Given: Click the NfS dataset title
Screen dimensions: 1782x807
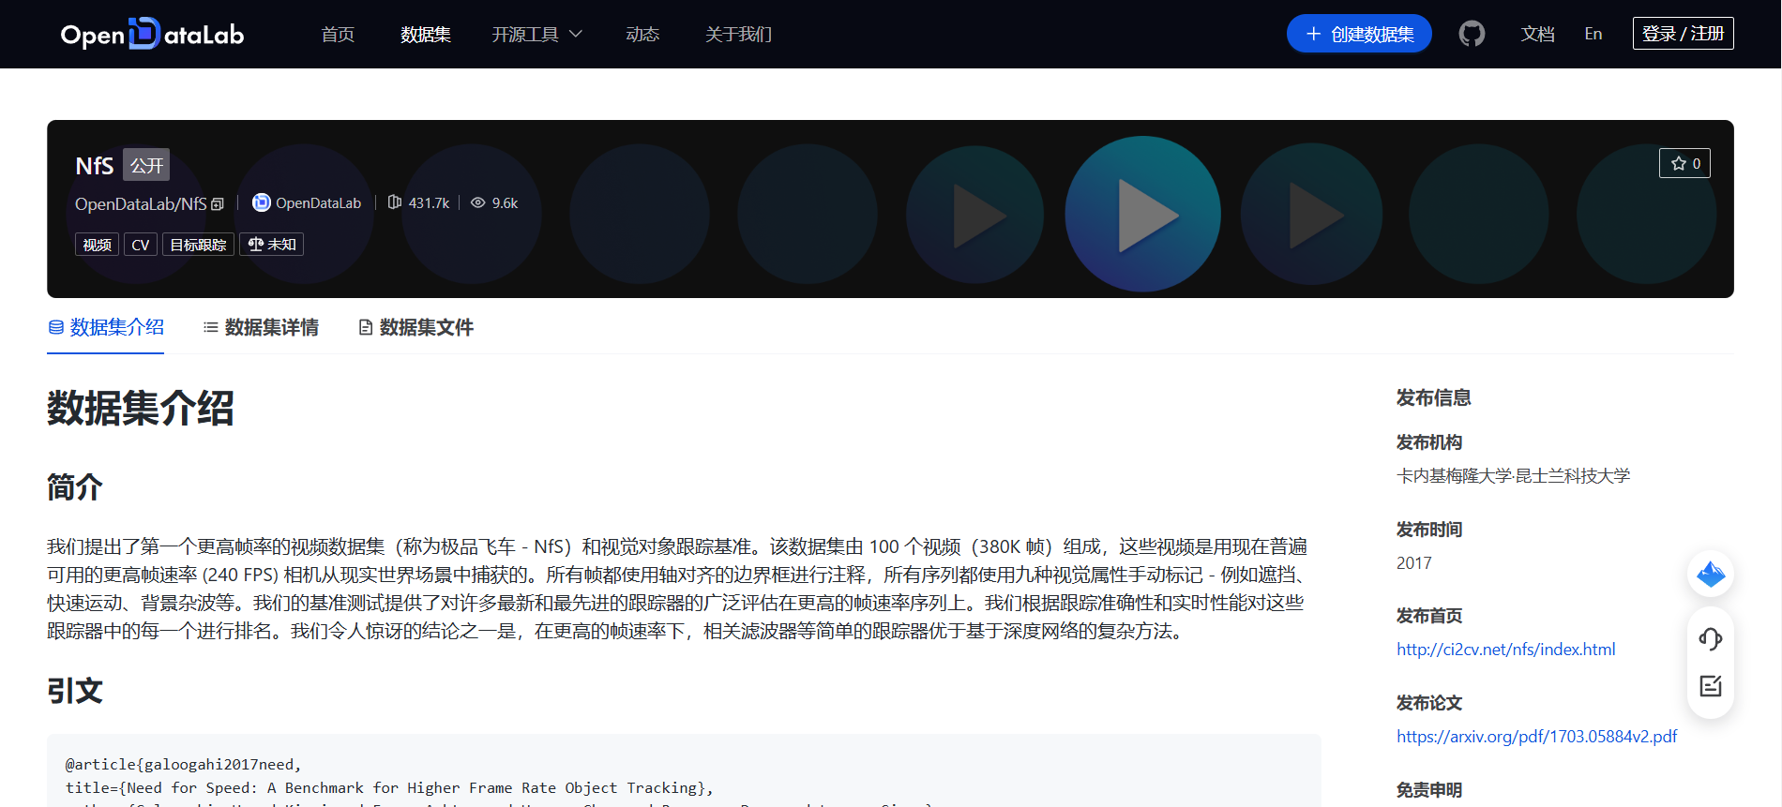Looking at the screenshot, I should coord(95,166).
